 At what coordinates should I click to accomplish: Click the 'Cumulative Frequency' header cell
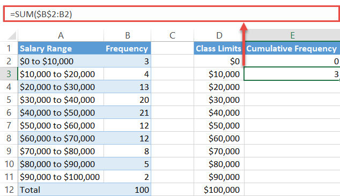(292, 48)
